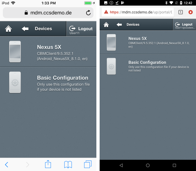Image resolution: width=196 pixels, height=171 pixels.
Task: Tap the Android browser URL field
Action: pos(138,12)
